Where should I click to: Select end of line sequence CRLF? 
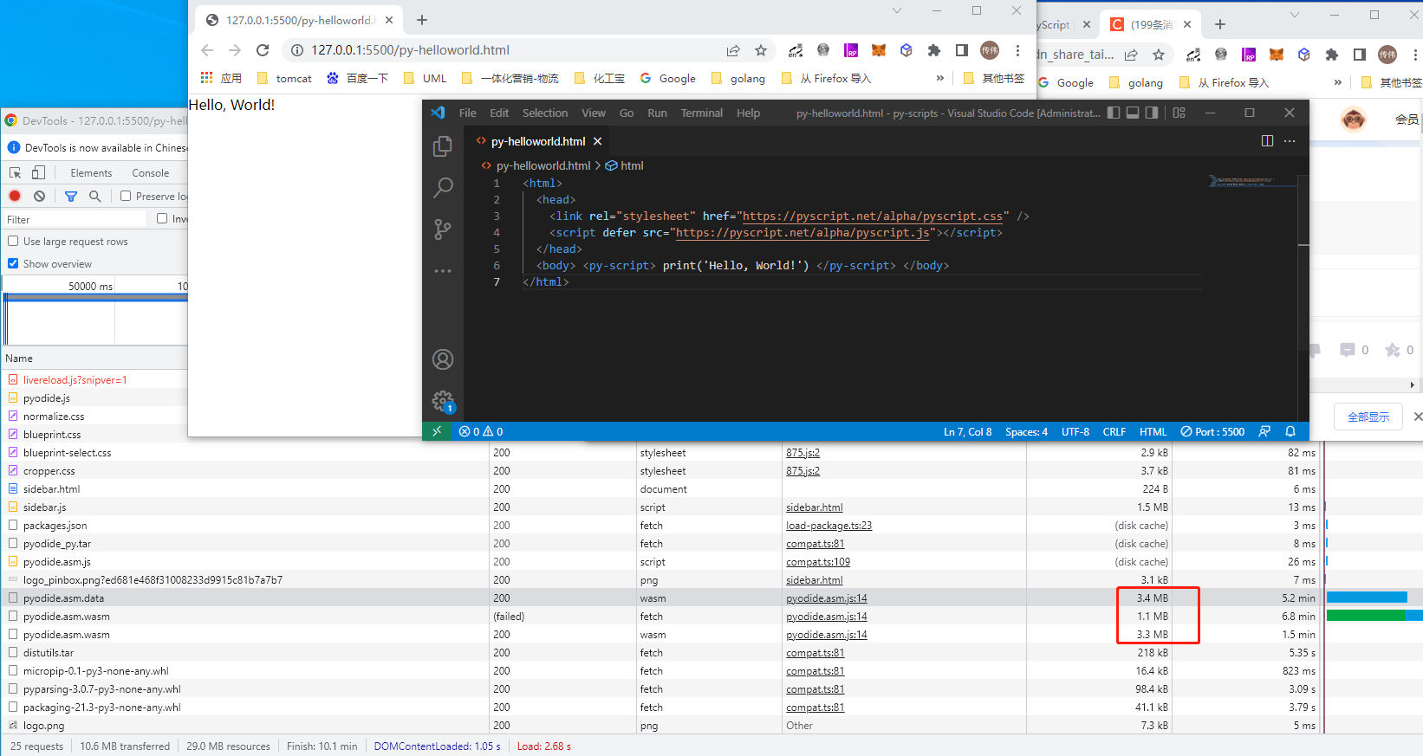(1114, 431)
